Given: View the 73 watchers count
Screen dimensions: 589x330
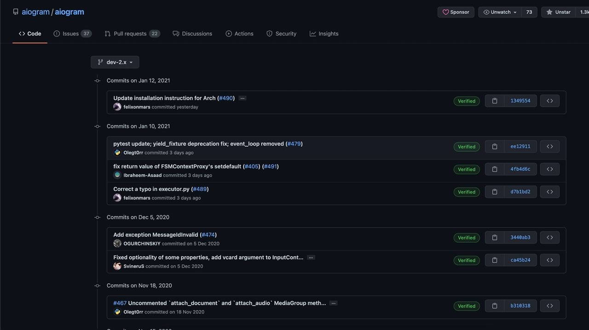Looking at the screenshot, I should [529, 12].
